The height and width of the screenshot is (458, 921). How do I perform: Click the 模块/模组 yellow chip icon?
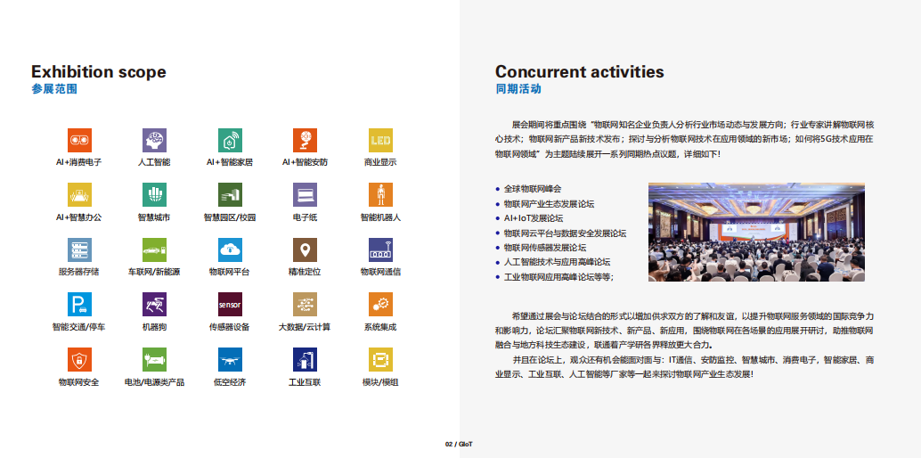coord(380,359)
